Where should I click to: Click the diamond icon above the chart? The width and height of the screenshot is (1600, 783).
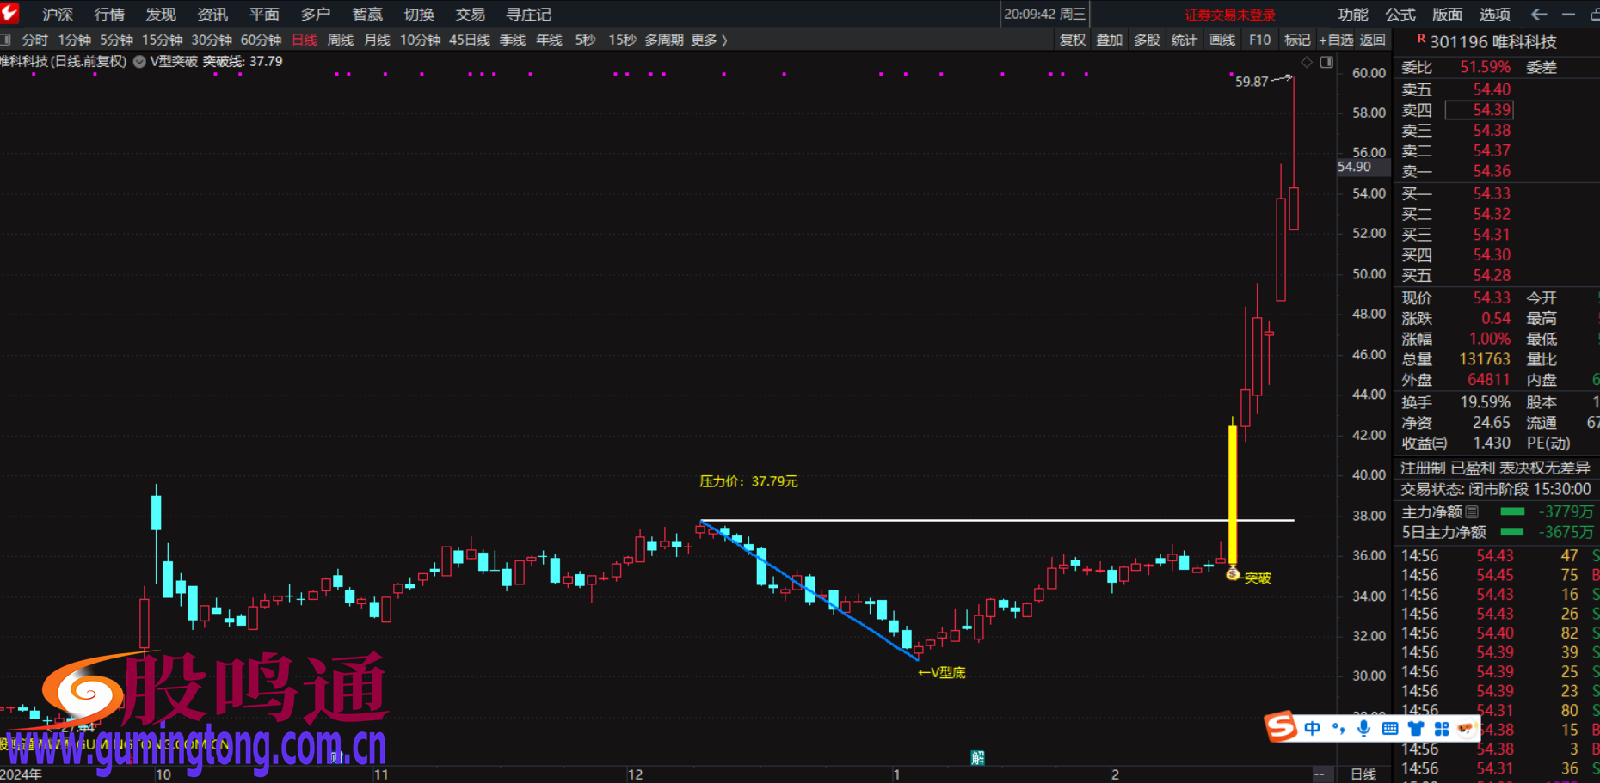[x=1307, y=62]
